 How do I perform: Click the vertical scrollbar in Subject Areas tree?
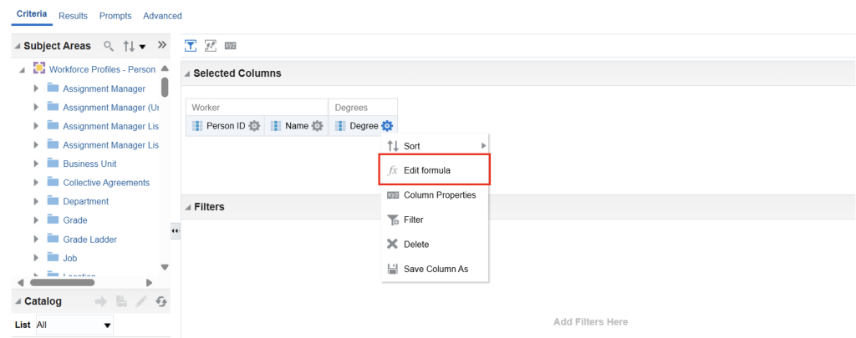tap(165, 86)
